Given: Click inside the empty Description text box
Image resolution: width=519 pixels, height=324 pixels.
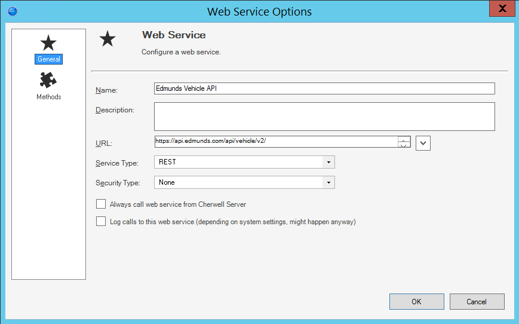Looking at the screenshot, I should tap(324, 117).
